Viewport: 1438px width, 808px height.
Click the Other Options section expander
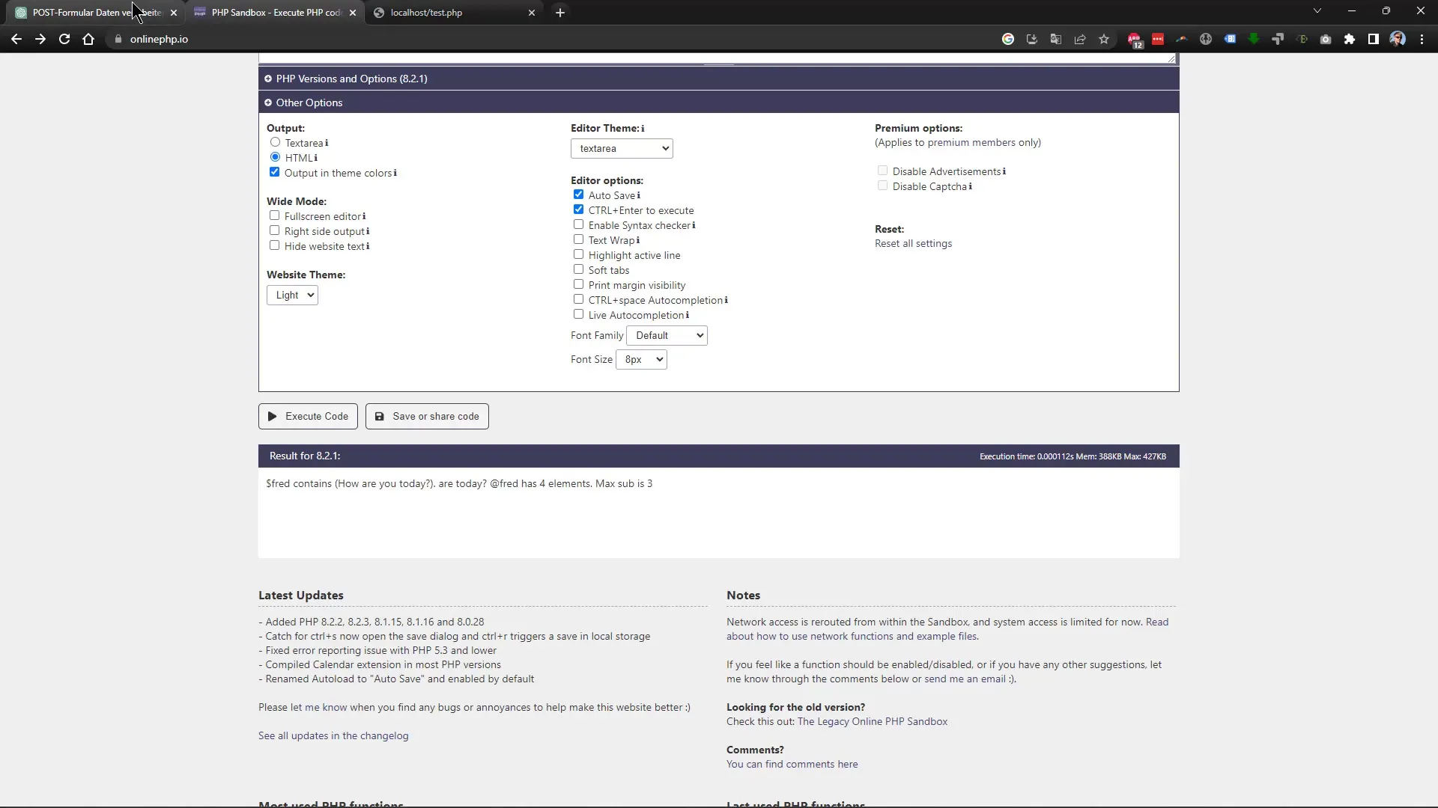click(x=269, y=102)
